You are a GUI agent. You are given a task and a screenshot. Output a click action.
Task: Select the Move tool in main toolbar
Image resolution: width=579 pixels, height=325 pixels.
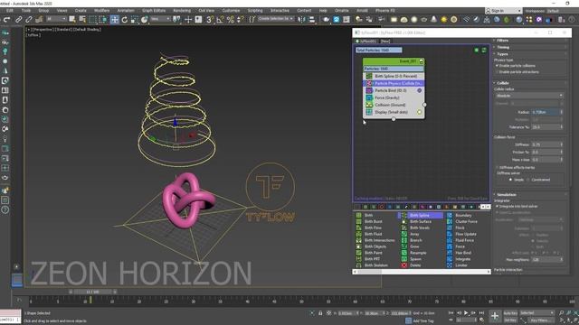tap(115, 20)
